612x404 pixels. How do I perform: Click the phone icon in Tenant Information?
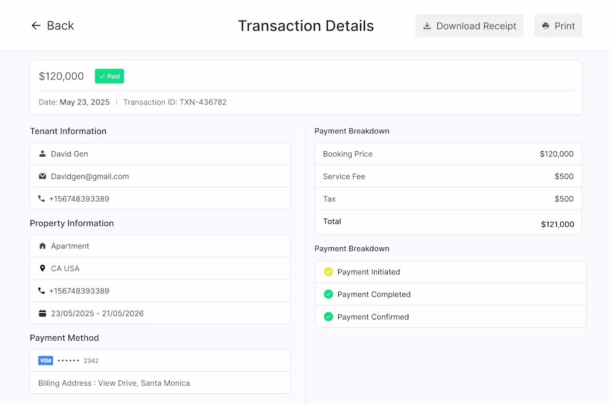(x=41, y=198)
